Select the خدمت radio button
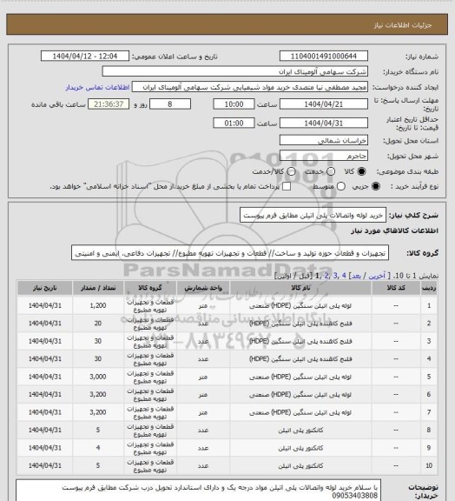Screen dimensions: 455x501 pyautogui.click(x=331, y=171)
